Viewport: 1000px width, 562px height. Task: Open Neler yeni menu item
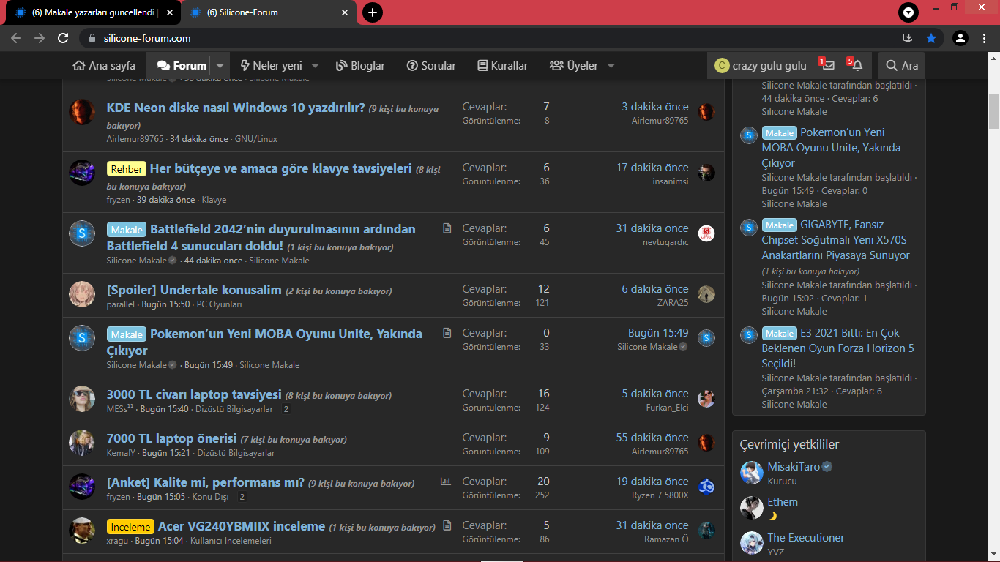pos(270,65)
